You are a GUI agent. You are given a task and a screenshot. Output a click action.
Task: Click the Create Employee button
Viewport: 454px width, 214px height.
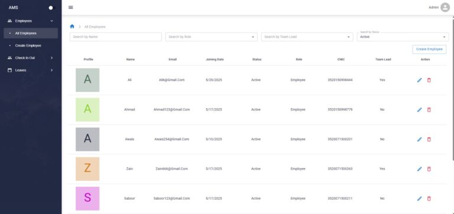[x=429, y=49]
